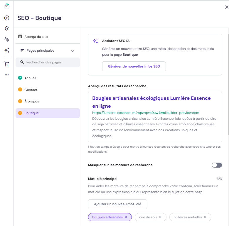The height and width of the screenshot is (226, 229).
Task: Remove the 'bougies artisanales' keyword
Action: coord(126,217)
